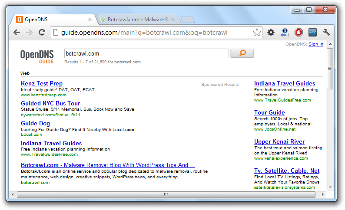Focus the botcrawl.com search field
This screenshot has height=210, width=345.
(x=146, y=53)
